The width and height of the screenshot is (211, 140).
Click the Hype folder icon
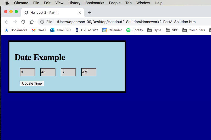click(x=149, y=30)
